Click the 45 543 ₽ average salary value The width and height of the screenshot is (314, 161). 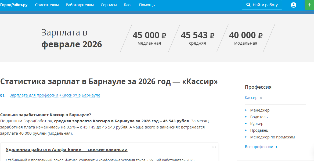click(197, 35)
